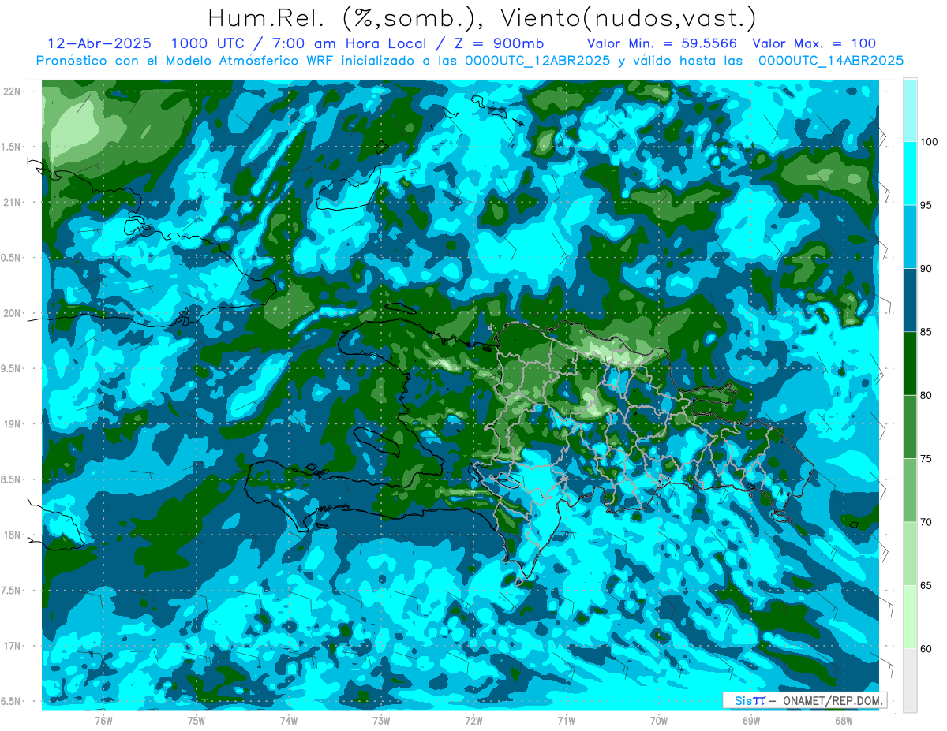The width and height of the screenshot is (947, 731).
Task: Click the '76W' longitude label
Action: coord(103,721)
